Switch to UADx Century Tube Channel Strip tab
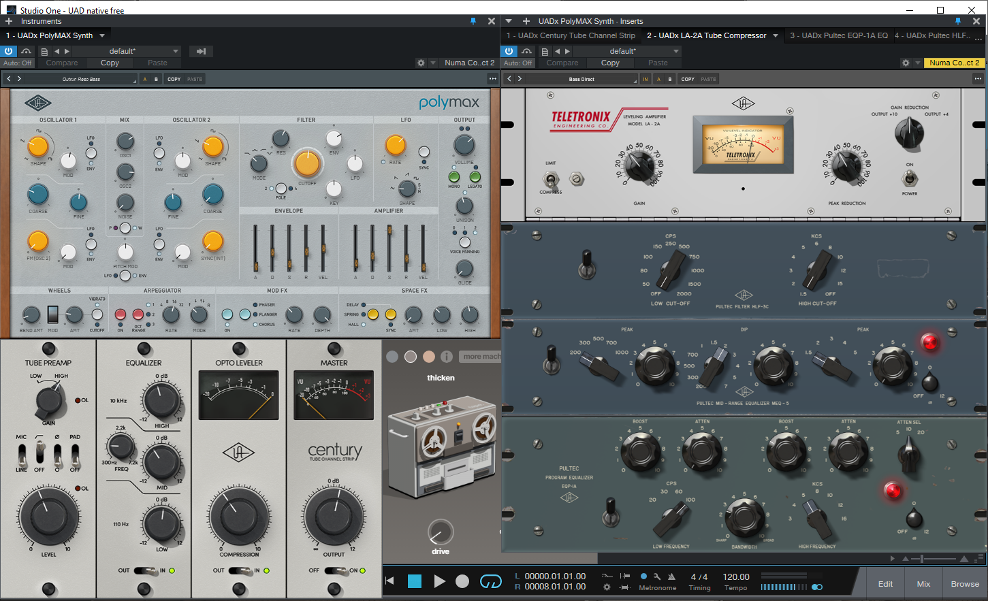 (x=571, y=35)
